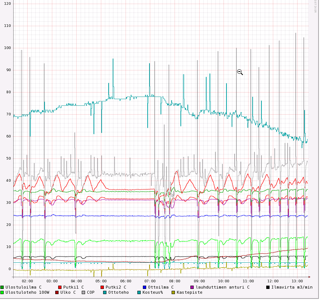Screen dimensions: 320x300
Task: Click the lauhduttimen anturi C legend label
Action: (x=223, y=288)
